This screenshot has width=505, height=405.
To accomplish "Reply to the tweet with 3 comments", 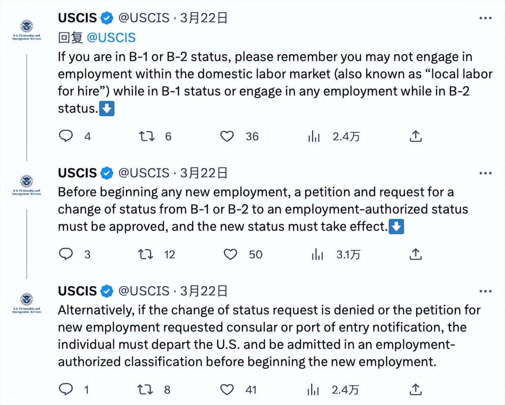I will tap(65, 255).
